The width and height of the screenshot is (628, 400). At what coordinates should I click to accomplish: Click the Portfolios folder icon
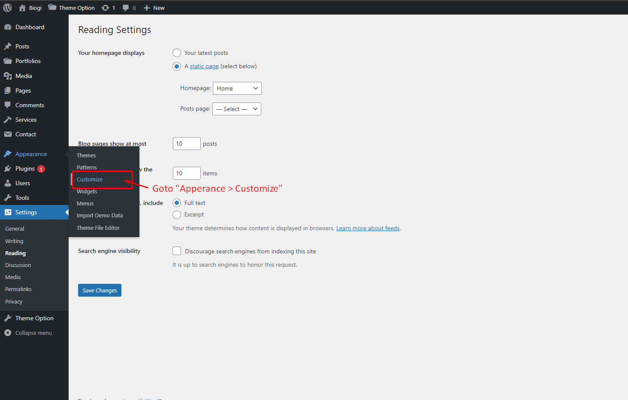click(x=8, y=61)
